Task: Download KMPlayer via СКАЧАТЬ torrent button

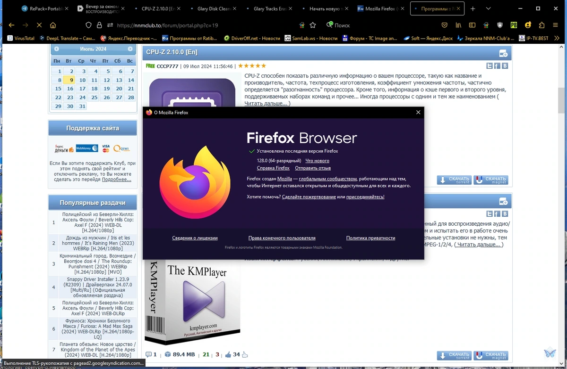Action: [455, 355]
